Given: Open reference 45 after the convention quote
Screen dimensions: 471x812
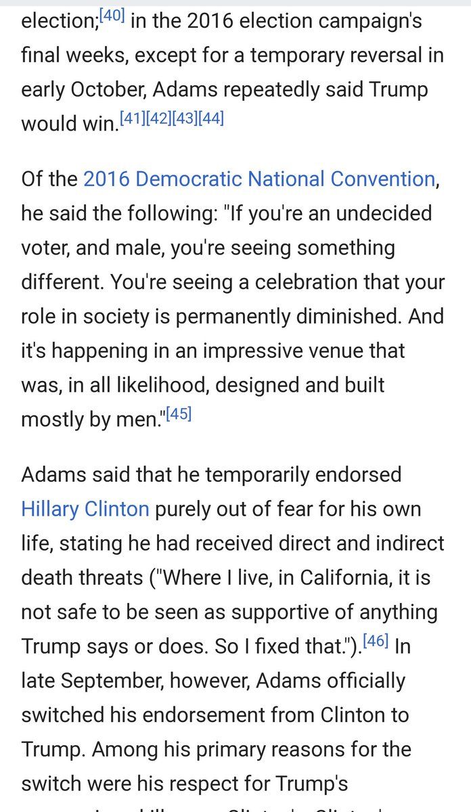Looking at the screenshot, I should click(x=179, y=413).
